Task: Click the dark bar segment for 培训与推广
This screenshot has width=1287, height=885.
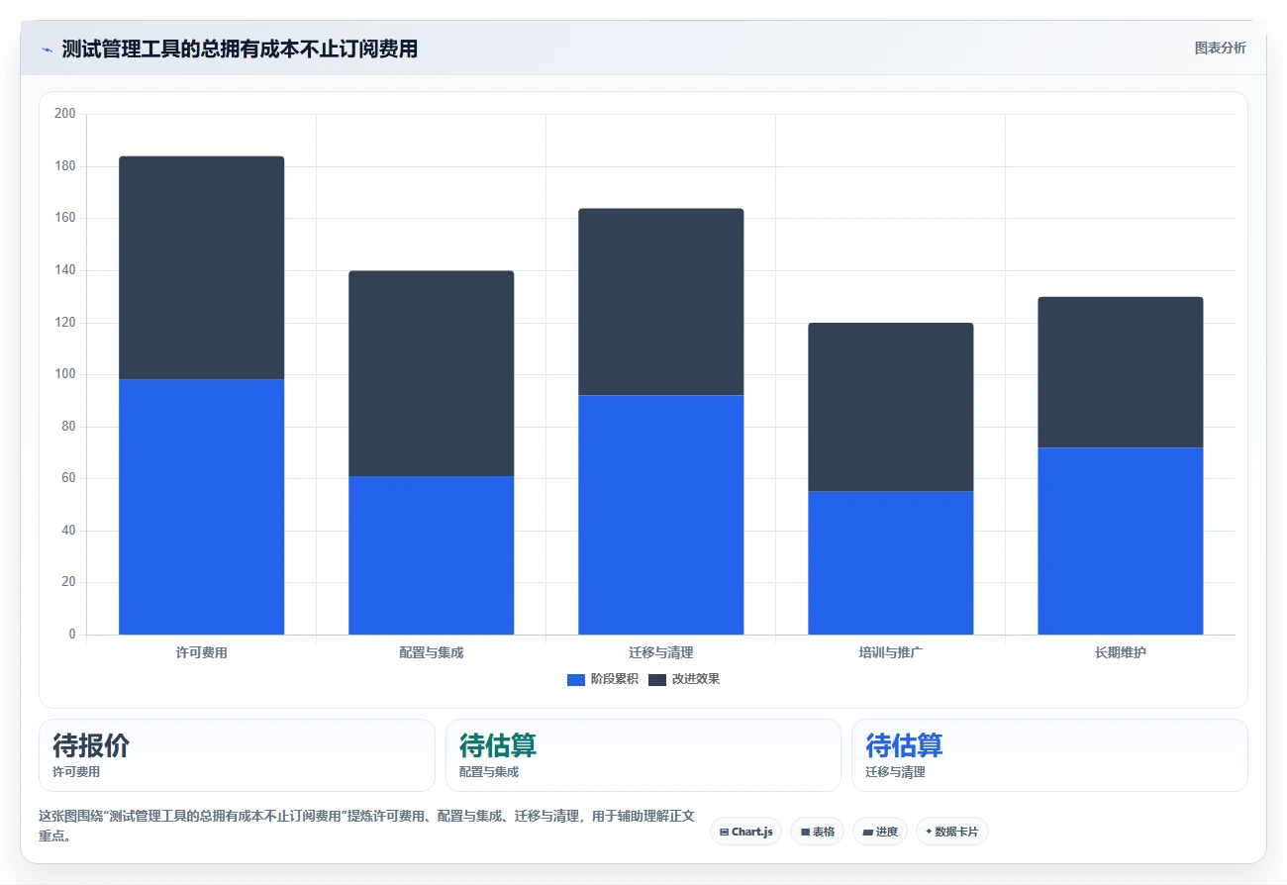Action: (890, 407)
